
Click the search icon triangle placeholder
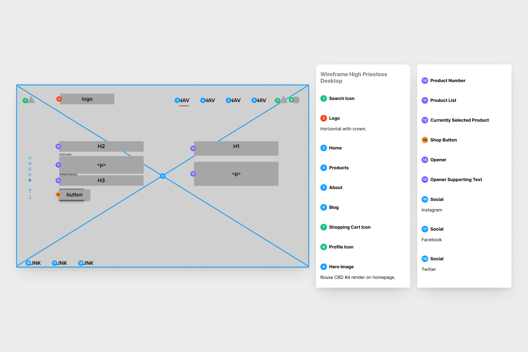coord(31,100)
